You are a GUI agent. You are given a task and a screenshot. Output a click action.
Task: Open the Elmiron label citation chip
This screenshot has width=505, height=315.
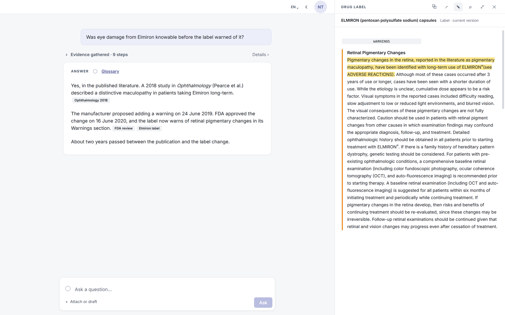tap(149, 129)
